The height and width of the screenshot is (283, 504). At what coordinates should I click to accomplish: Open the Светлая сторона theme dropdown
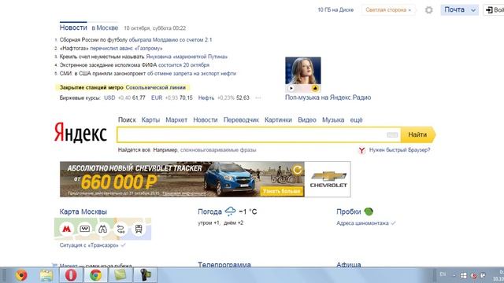click(388, 10)
